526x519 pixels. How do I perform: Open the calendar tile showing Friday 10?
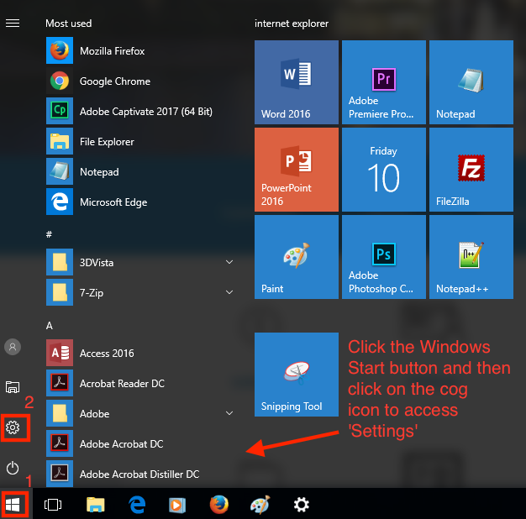pos(384,170)
